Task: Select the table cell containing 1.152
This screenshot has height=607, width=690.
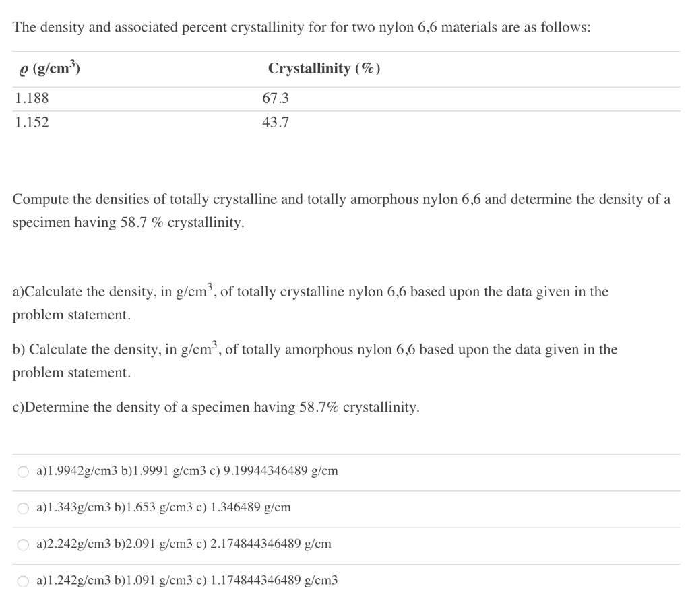Action: [32, 122]
